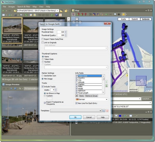Screen dimensions: 155x142
Task: Click the All info fields button
Action: (x=77, y=96)
